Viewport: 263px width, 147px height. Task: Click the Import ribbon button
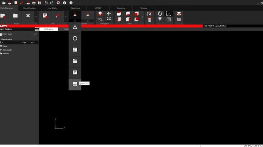pos(75,15)
